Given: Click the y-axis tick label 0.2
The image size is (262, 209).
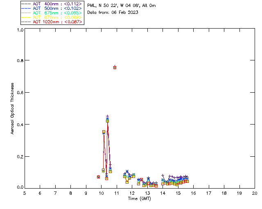Looking at the screenshot, I should coord(20,157).
